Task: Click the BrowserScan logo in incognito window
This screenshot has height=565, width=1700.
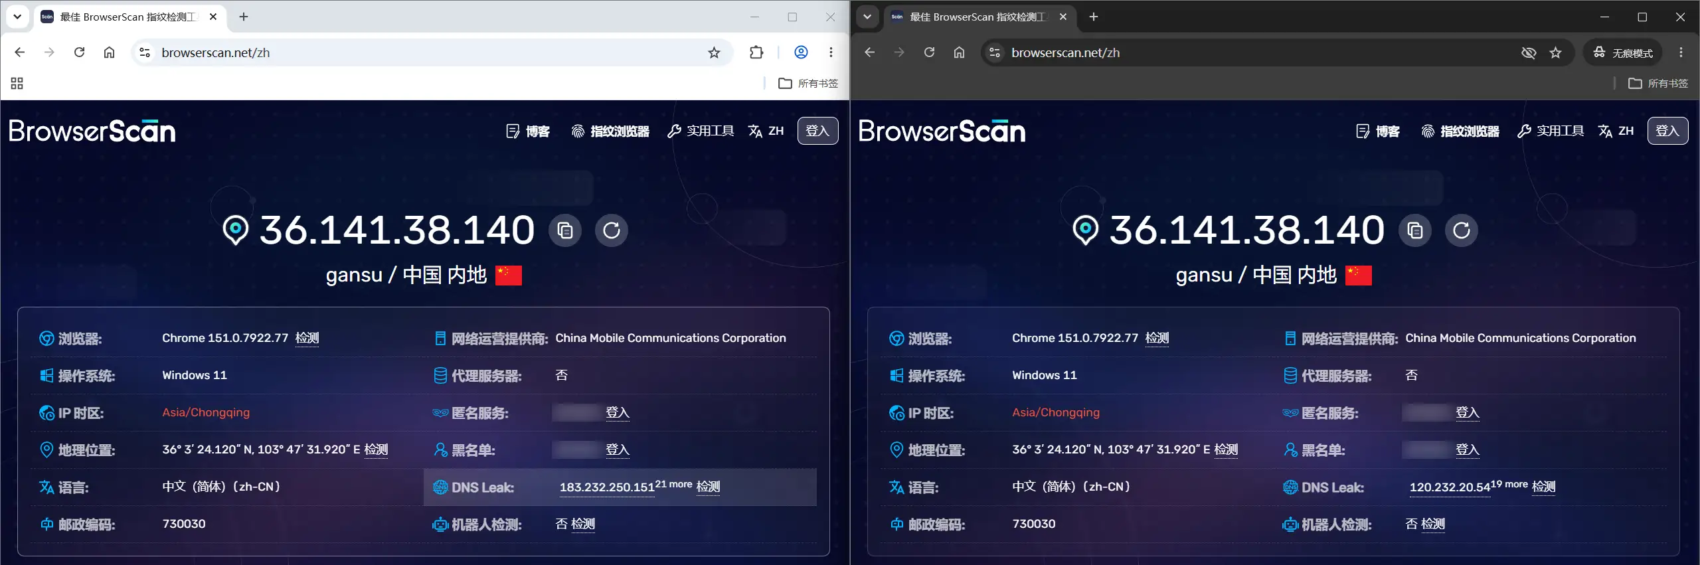Action: (942, 131)
